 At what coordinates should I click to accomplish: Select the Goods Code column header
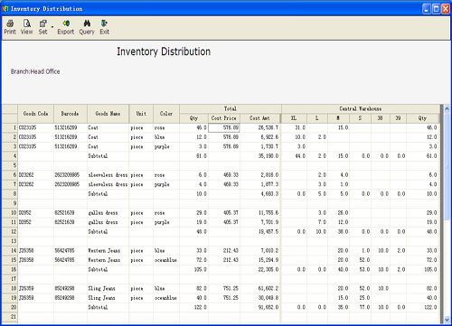35,114
